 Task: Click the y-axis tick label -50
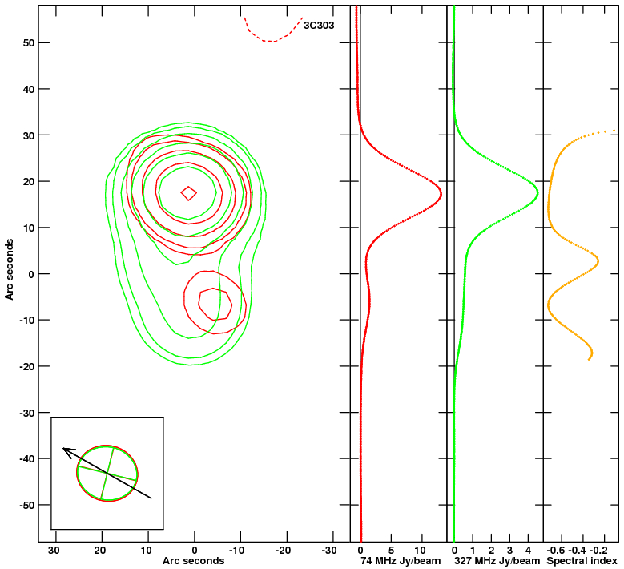tap(26, 505)
